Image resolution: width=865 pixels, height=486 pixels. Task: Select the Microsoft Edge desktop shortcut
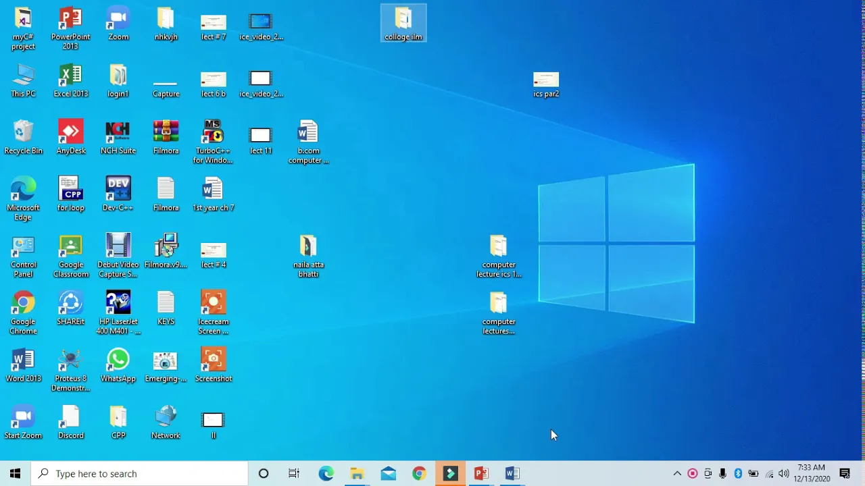23,199
